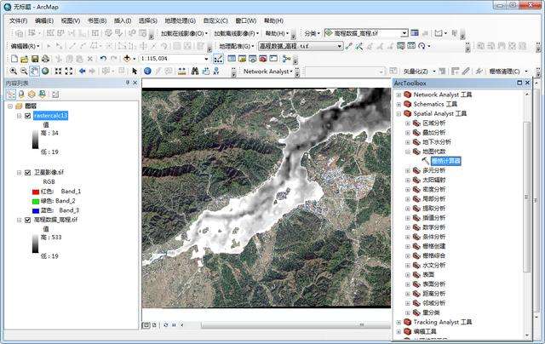Toggle the ArcToolbox window icon

point(263,59)
